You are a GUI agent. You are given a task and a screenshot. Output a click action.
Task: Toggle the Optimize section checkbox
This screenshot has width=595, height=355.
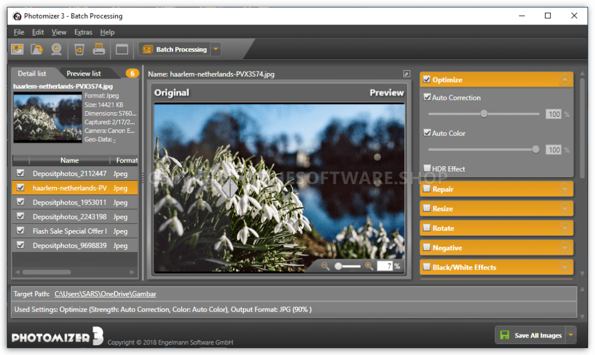point(427,79)
